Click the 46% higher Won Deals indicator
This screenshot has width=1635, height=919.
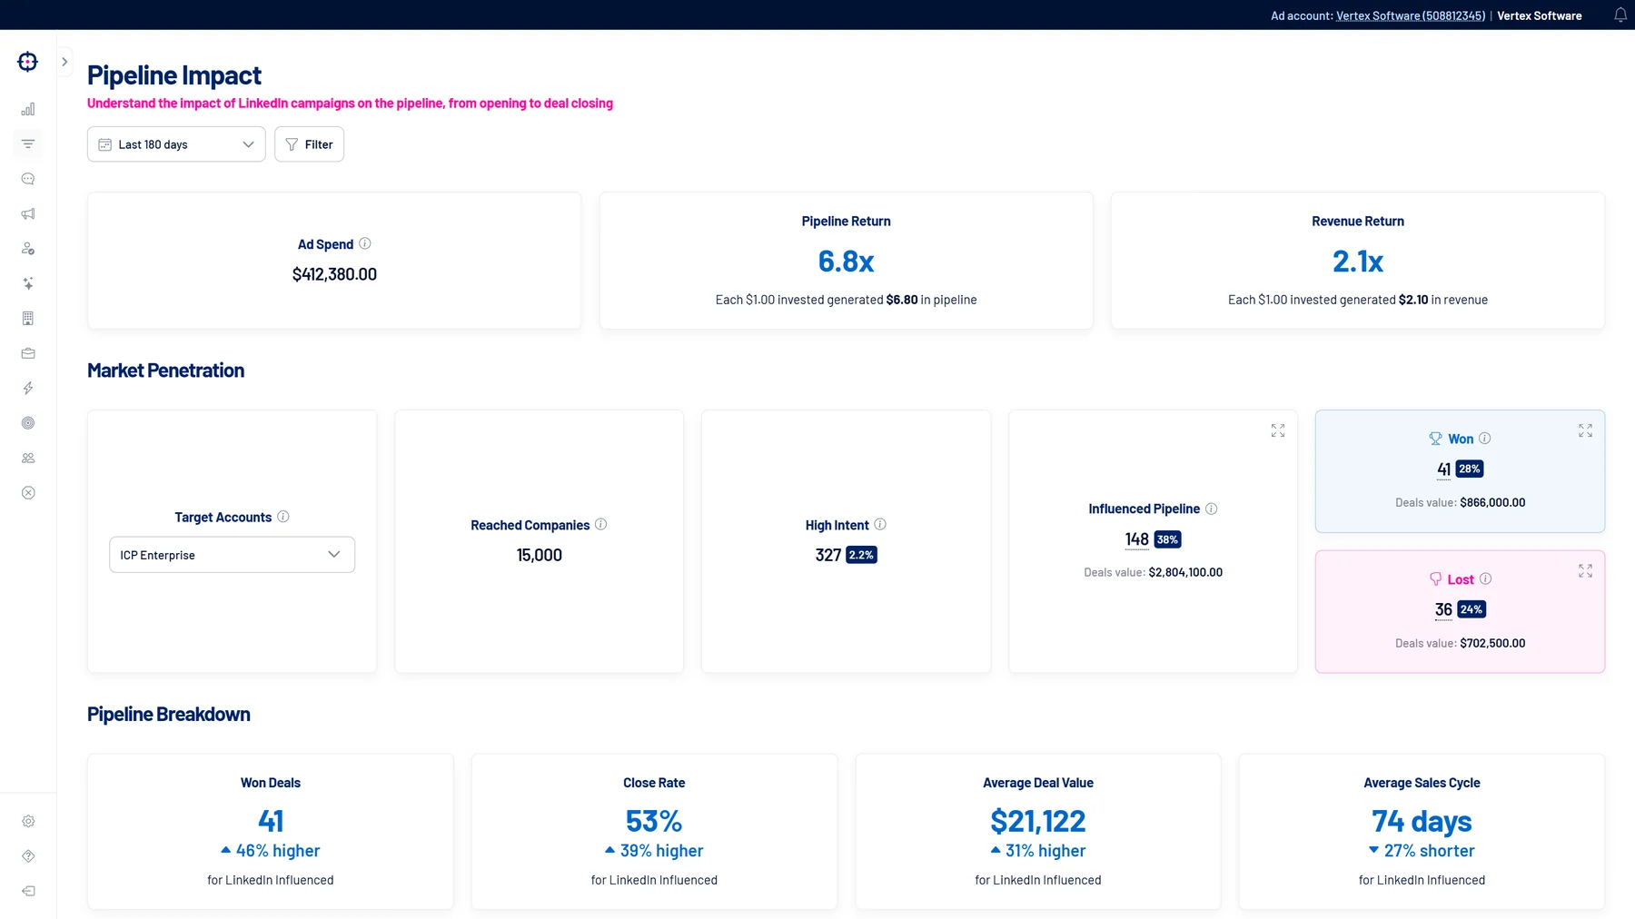271,851
